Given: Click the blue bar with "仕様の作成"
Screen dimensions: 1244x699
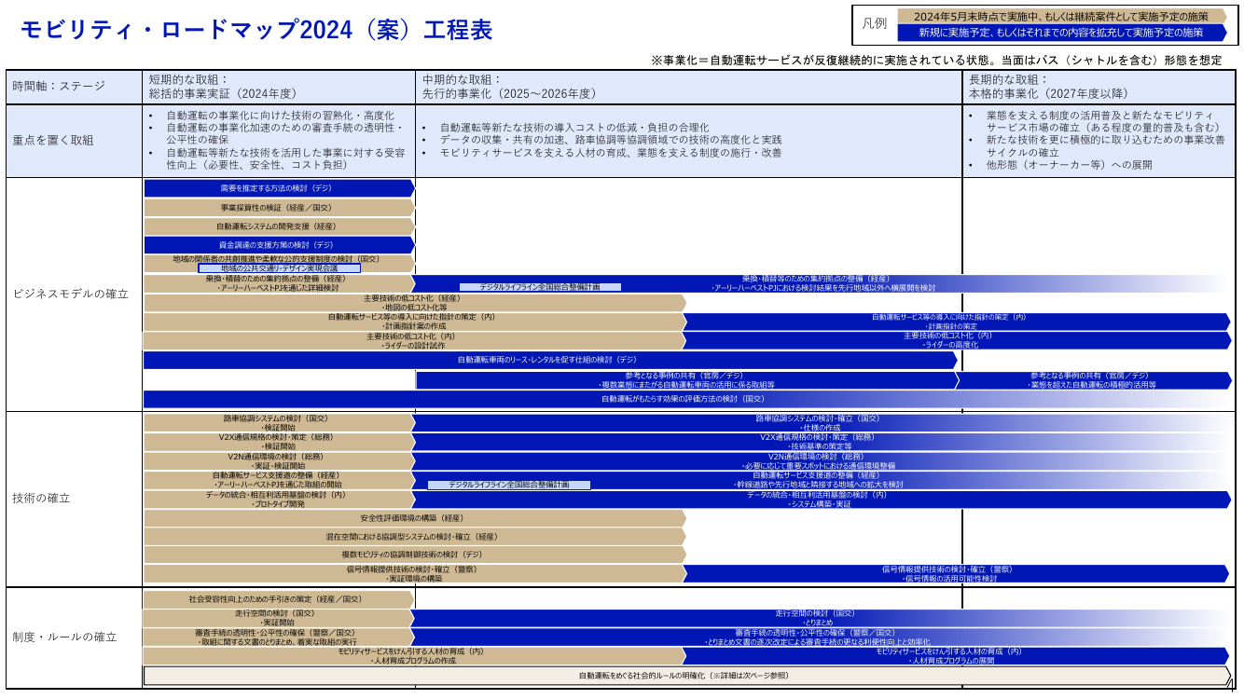Looking at the screenshot, I should (x=821, y=423).
